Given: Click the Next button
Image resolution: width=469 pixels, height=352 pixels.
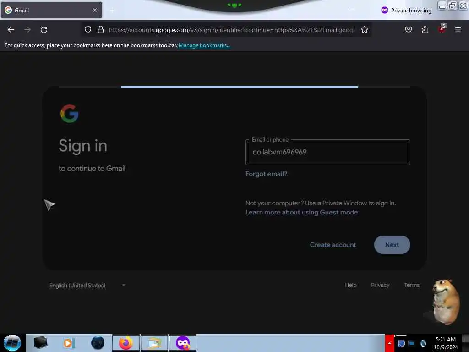Looking at the screenshot, I should [392, 245].
